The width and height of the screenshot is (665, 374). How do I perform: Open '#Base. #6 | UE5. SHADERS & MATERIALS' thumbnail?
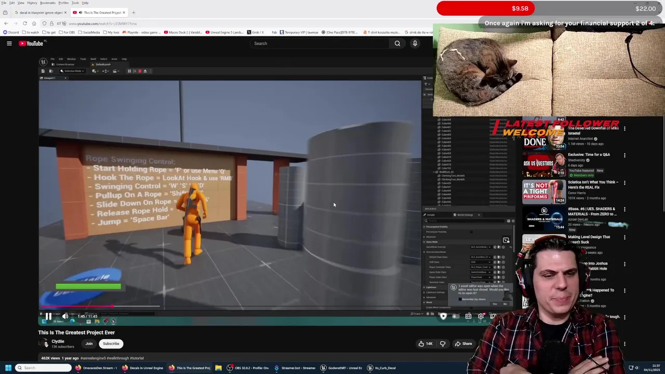(x=543, y=219)
